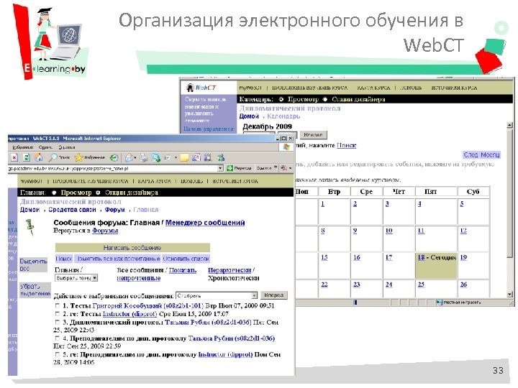Open the Mail envelope icon
Viewport: 518px width, 388px height.
tap(129, 158)
